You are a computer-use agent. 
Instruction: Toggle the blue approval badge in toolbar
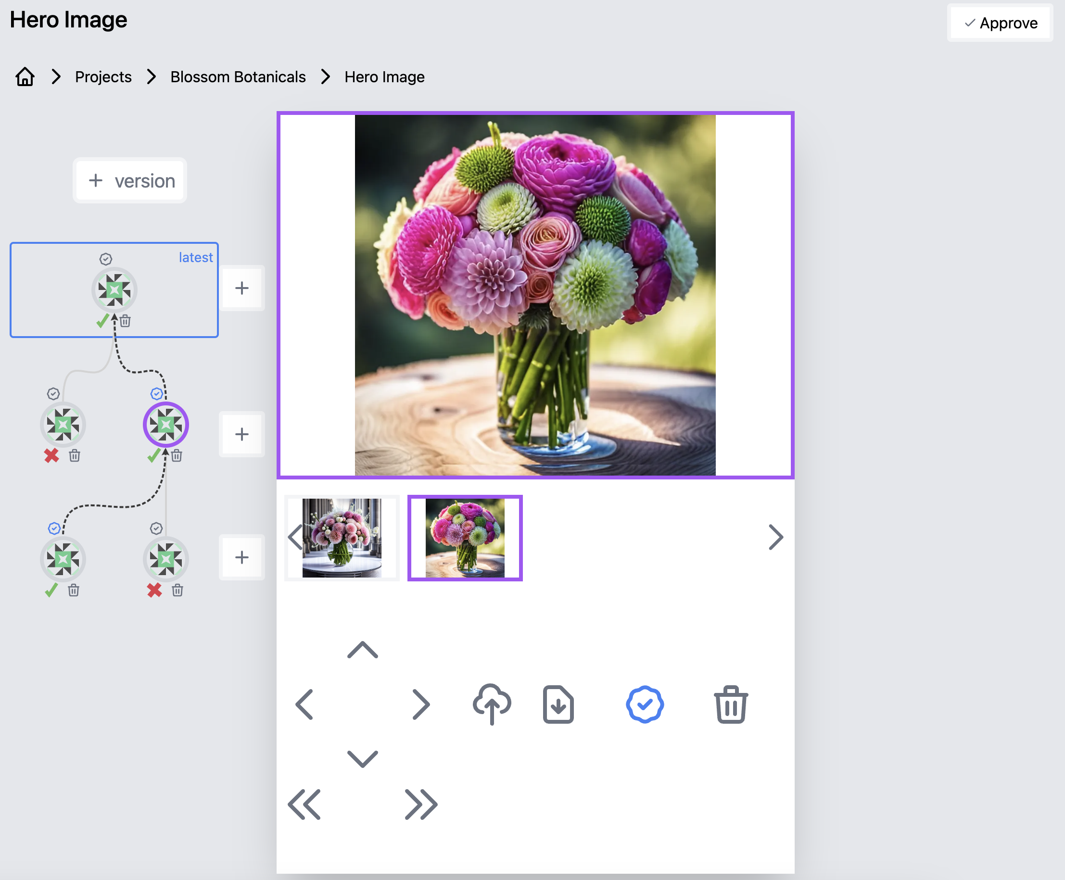coord(645,704)
